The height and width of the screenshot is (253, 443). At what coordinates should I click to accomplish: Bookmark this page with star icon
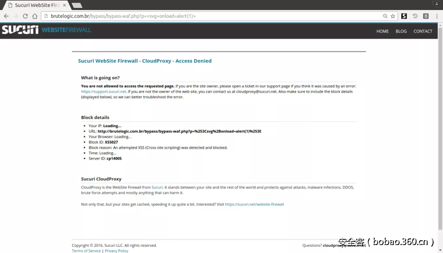(393, 16)
